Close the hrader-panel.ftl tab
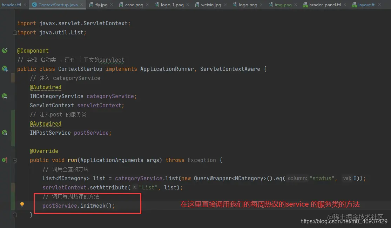This screenshot has width=391, height=228. point(345,5)
